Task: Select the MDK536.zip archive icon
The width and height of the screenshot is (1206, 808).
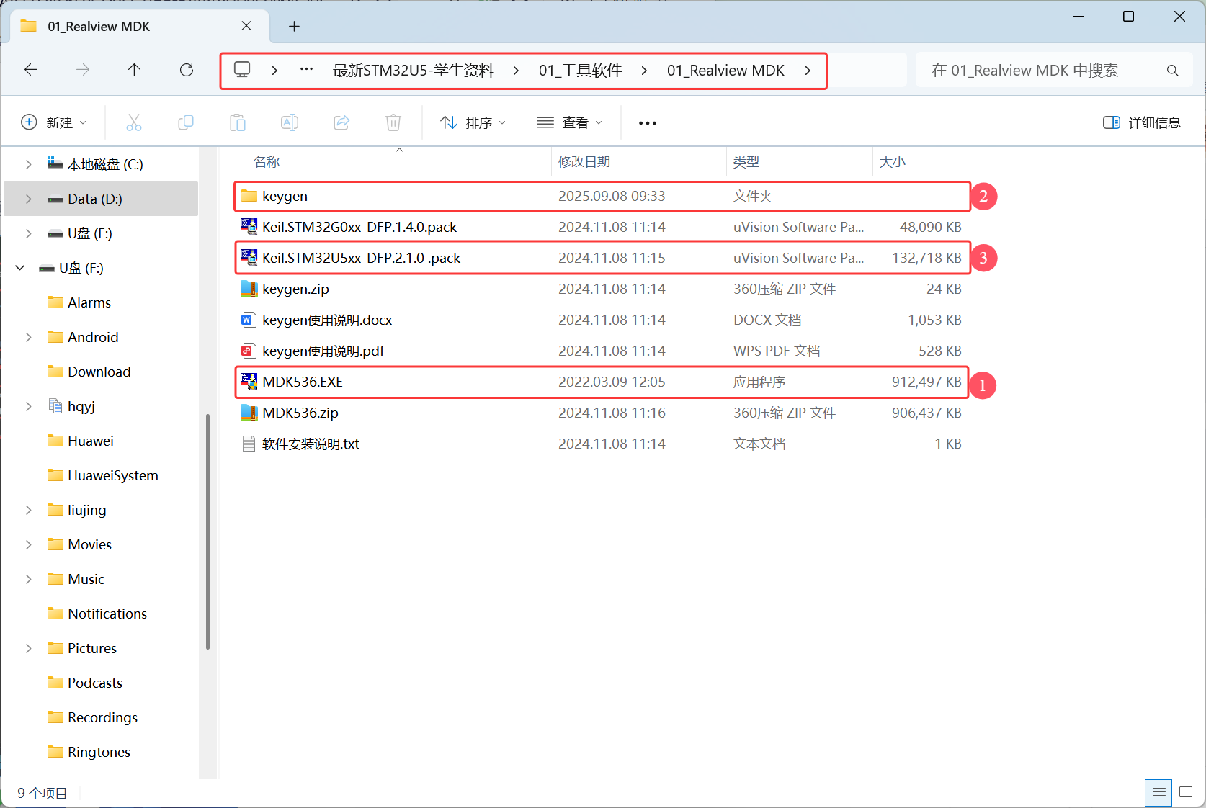Action: [249, 413]
